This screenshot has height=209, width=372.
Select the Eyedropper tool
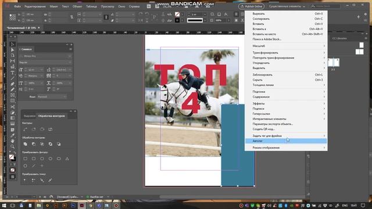click(12, 135)
